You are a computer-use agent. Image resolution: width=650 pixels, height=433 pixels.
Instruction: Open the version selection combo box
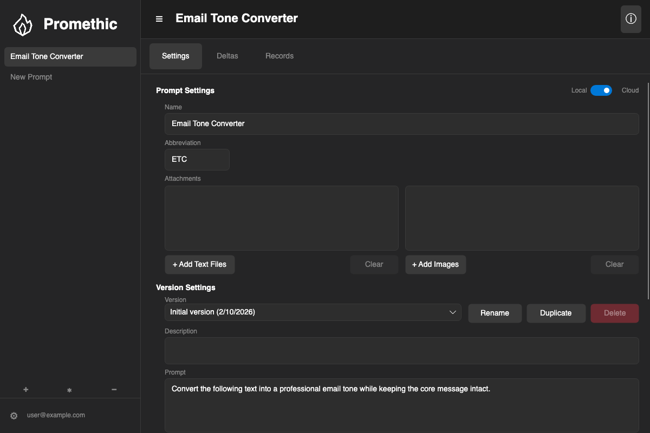[x=313, y=312]
